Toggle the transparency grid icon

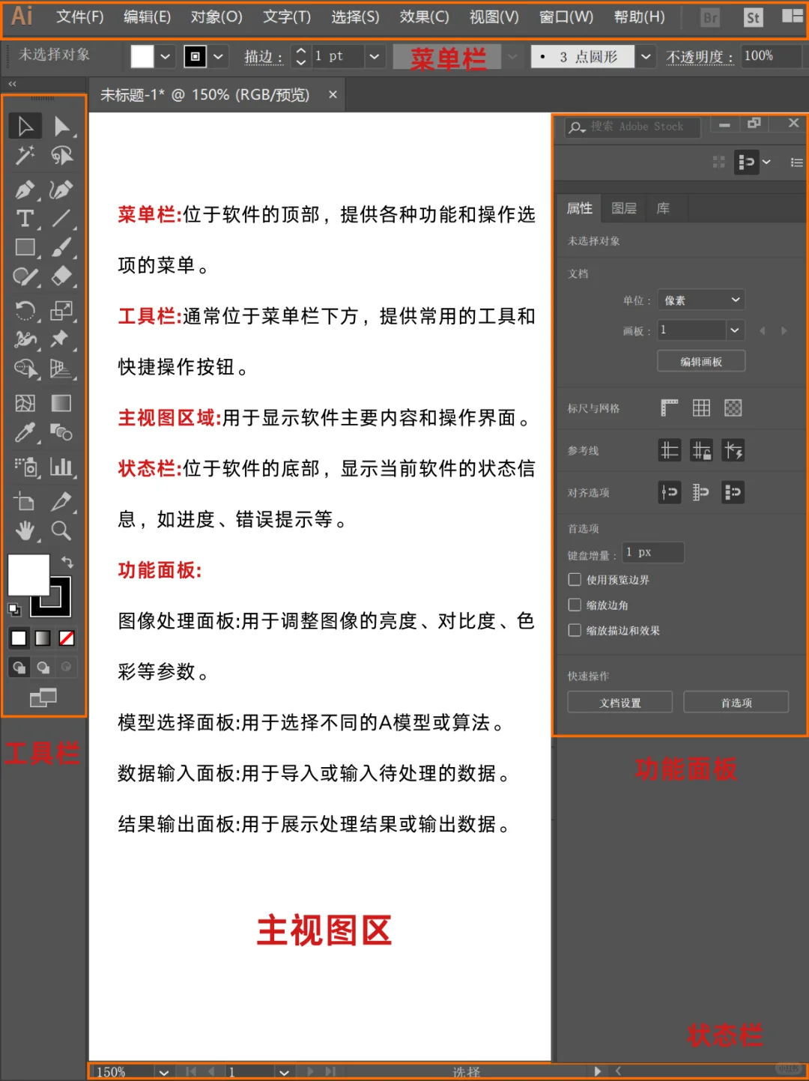[733, 408]
